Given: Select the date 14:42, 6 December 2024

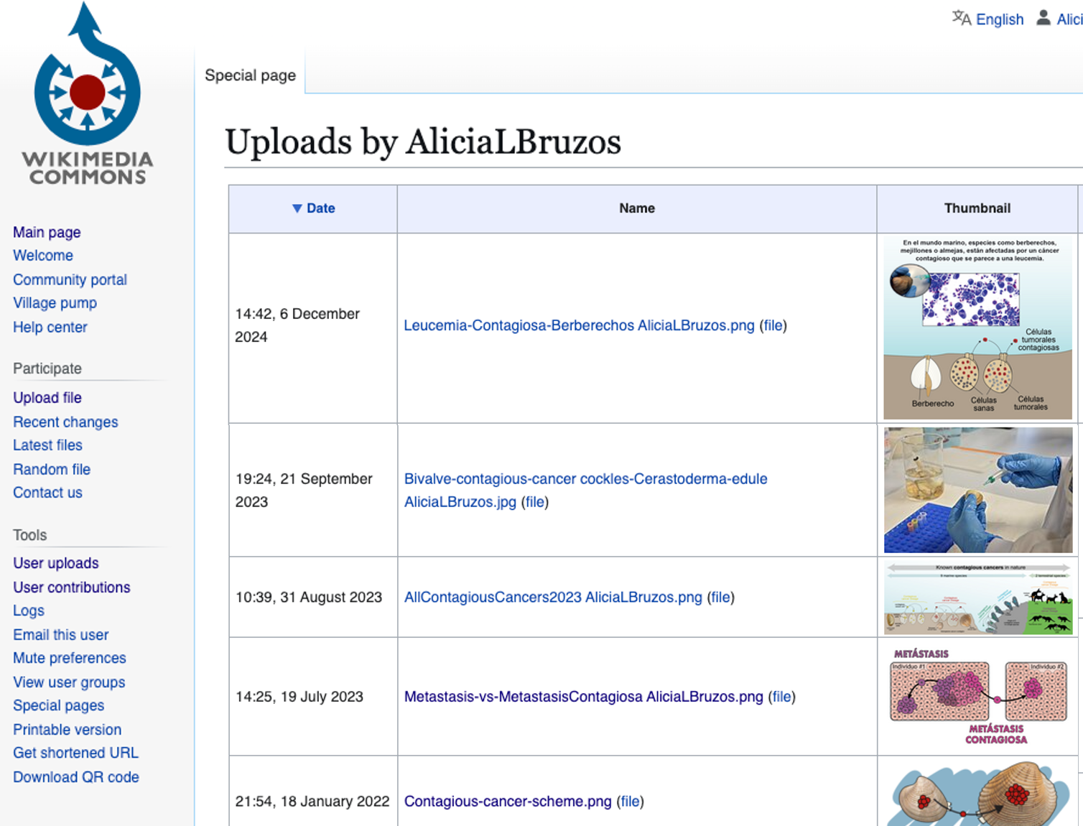Looking at the screenshot, I should pyautogui.click(x=297, y=325).
